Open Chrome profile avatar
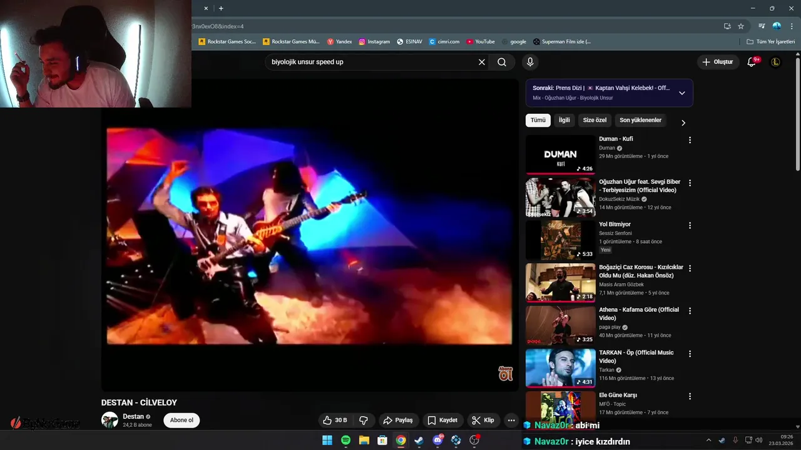This screenshot has width=801, height=450. (x=777, y=26)
